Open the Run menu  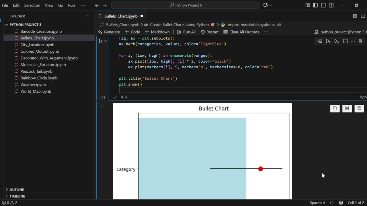[x=71, y=5]
